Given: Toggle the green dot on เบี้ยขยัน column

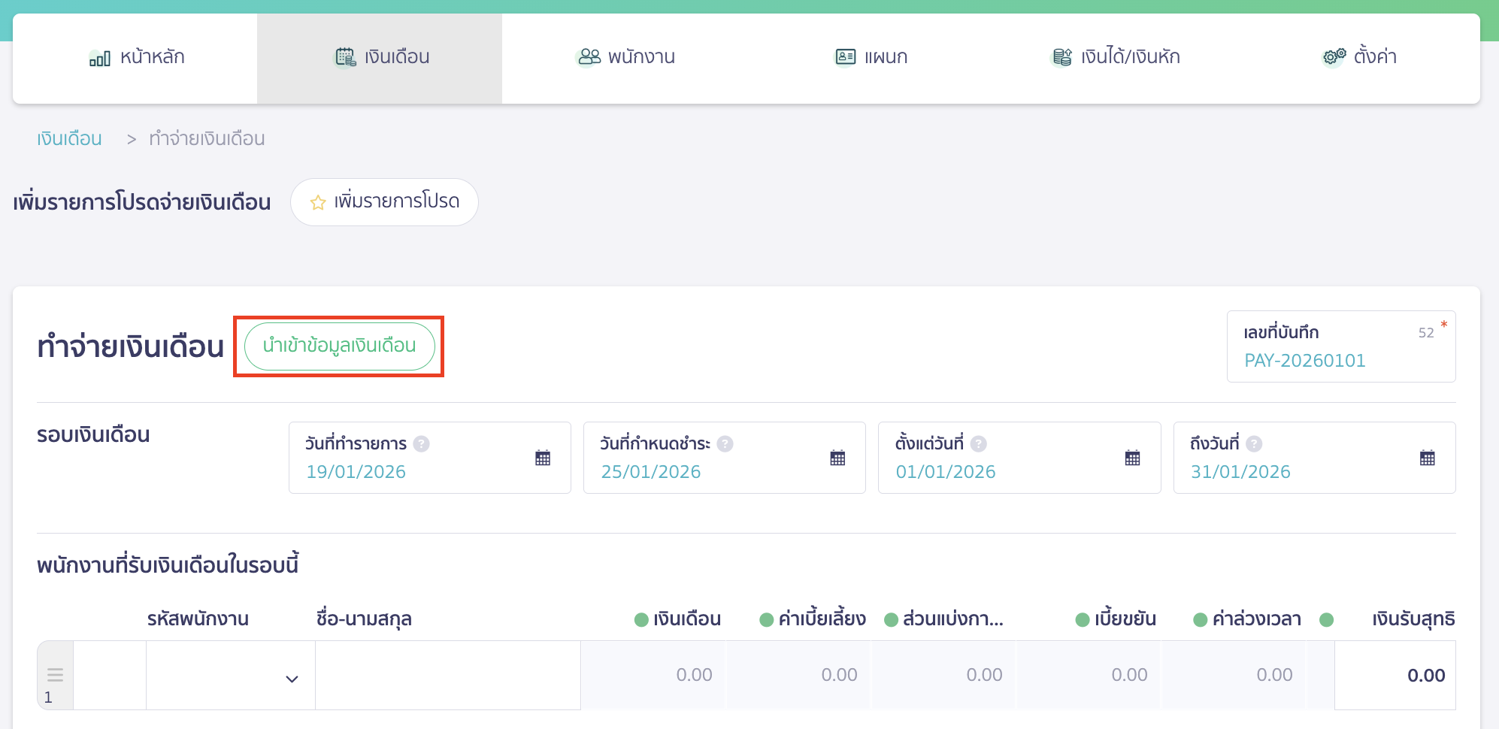Looking at the screenshot, I should 1083,620.
